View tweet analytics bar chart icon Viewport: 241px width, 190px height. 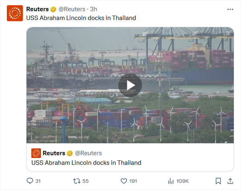[171, 181]
